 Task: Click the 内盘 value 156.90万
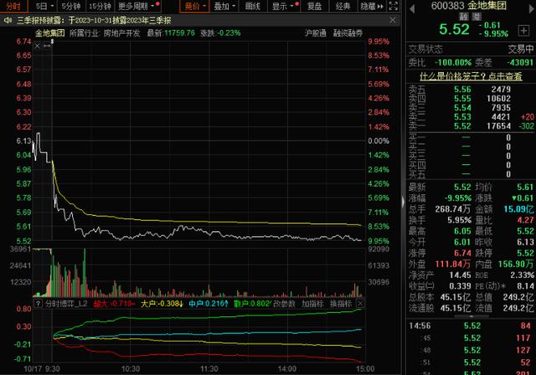click(516, 264)
